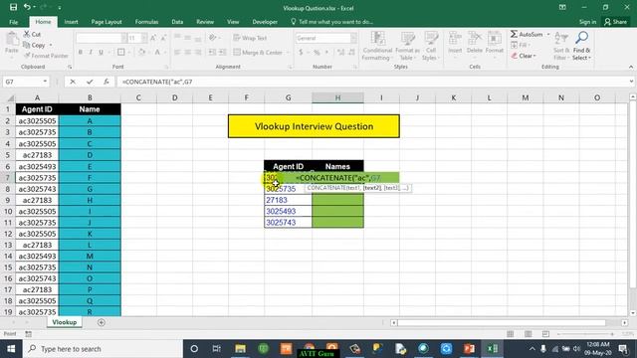637x358 pixels.
Task: Switch to the Data tab
Action: [x=177, y=22]
